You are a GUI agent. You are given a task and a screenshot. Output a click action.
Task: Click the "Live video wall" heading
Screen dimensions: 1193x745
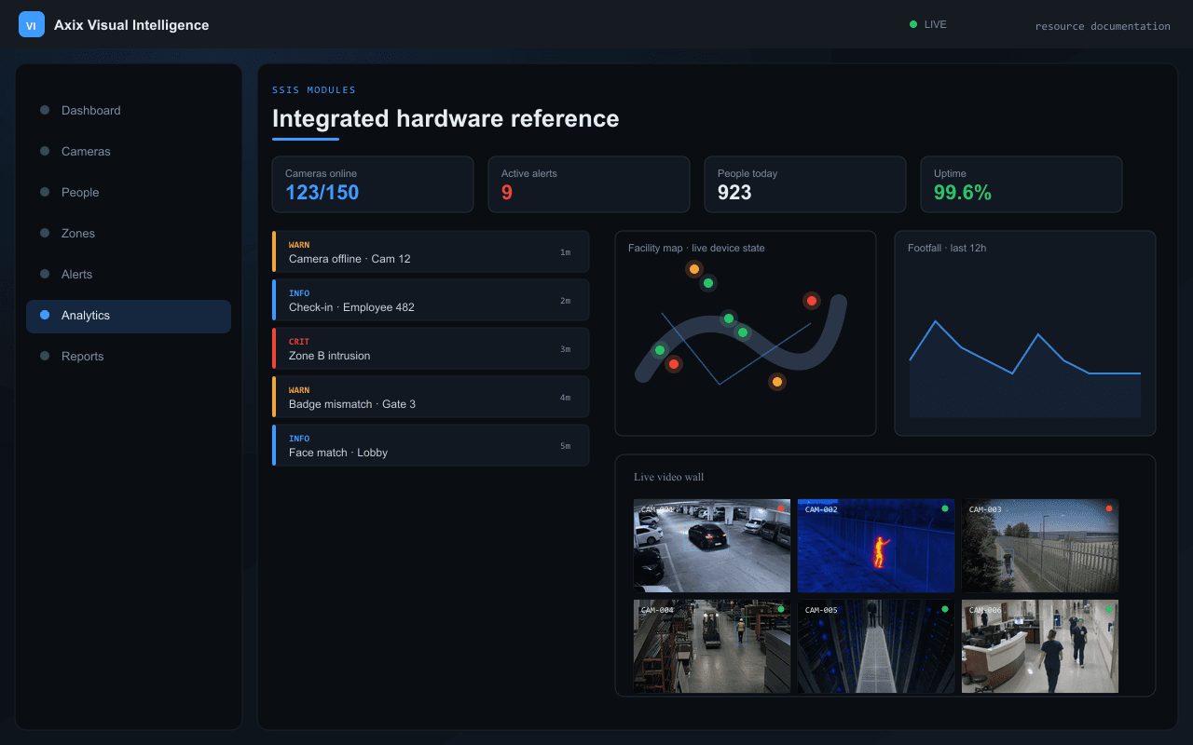tap(669, 477)
